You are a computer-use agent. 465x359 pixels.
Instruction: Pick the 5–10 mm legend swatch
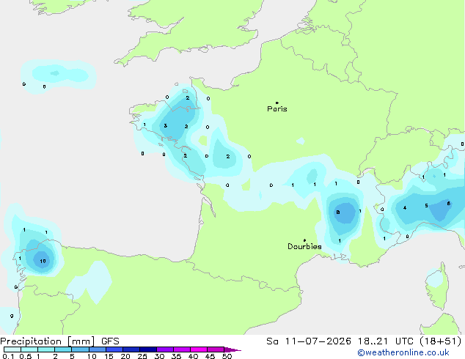(80, 349)
